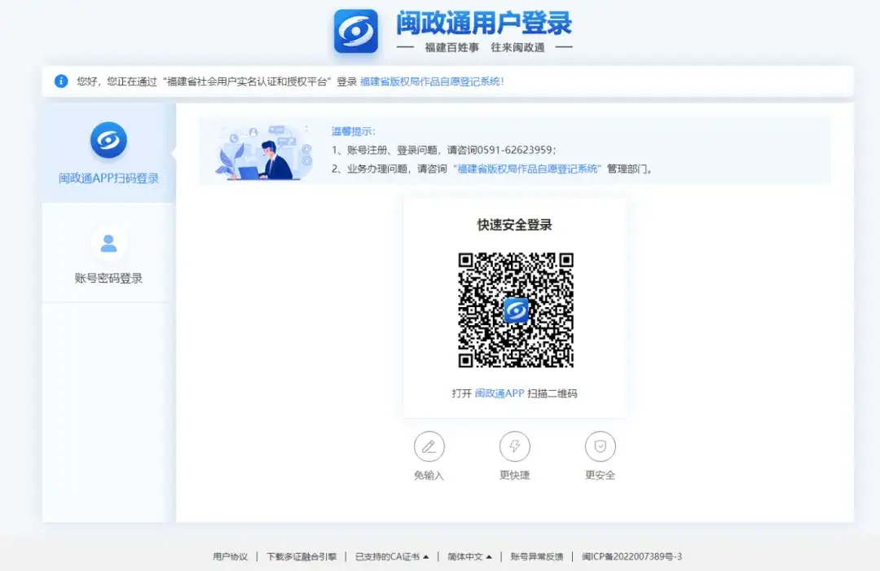Open 用户协议 in footer
This screenshot has height=571, width=880.
(230, 556)
